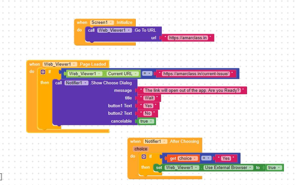This screenshot has width=296, height=185.
Task: Click the 'url' socket label on Go To URL
Action: [x=154, y=38]
